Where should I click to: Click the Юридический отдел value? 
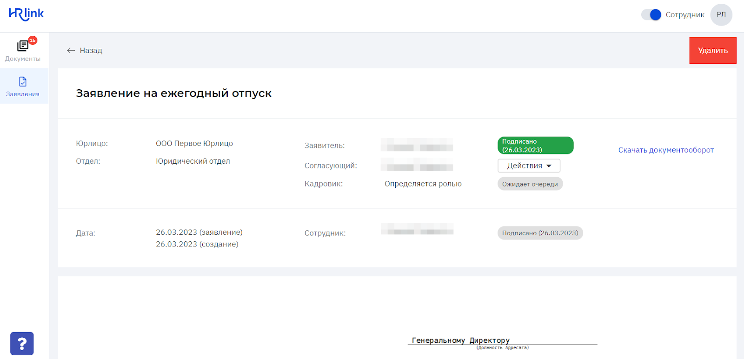click(x=193, y=161)
